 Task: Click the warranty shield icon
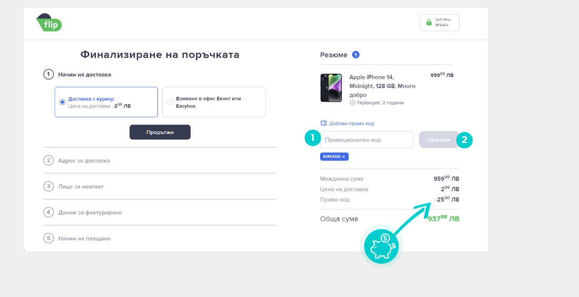[353, 103]
